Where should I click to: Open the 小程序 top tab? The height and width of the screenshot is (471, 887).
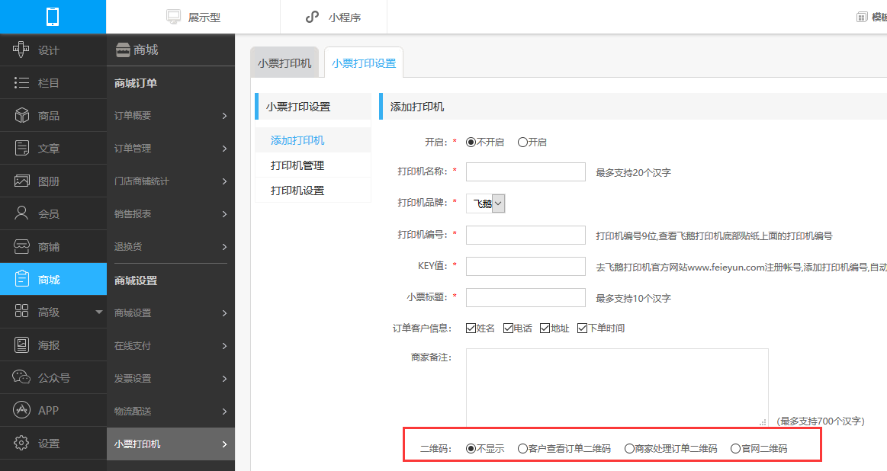[x=334, y=17]
